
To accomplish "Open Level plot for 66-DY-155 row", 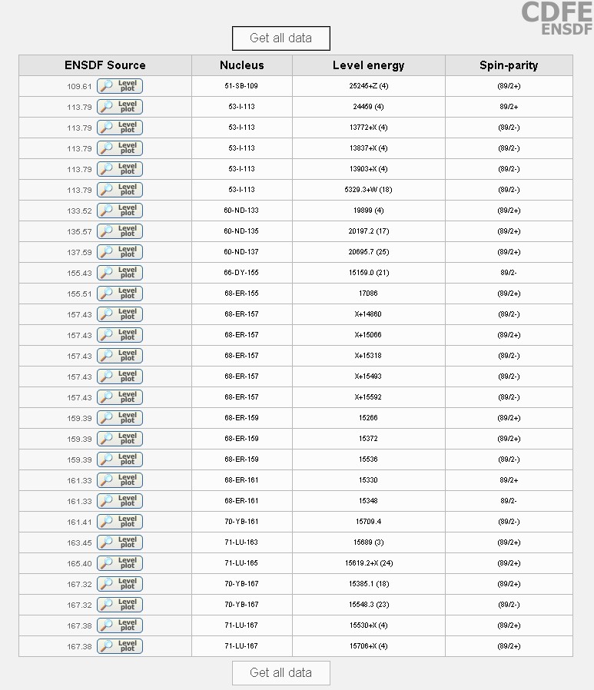I will tap(120, 273).
